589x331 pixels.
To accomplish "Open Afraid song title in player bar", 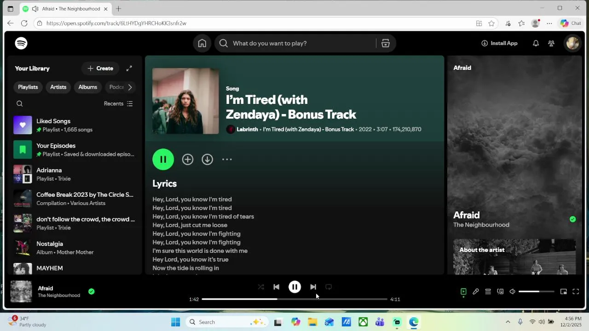I will (x=46, y=289).
